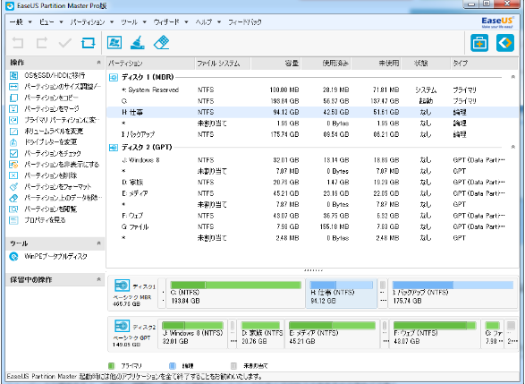
Task: Click the blue diamond arrow icon at right
Action: point(505,43)
